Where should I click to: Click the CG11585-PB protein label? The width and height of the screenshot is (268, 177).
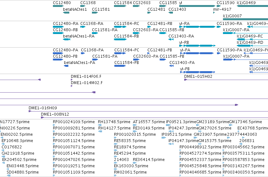(172, 56)
